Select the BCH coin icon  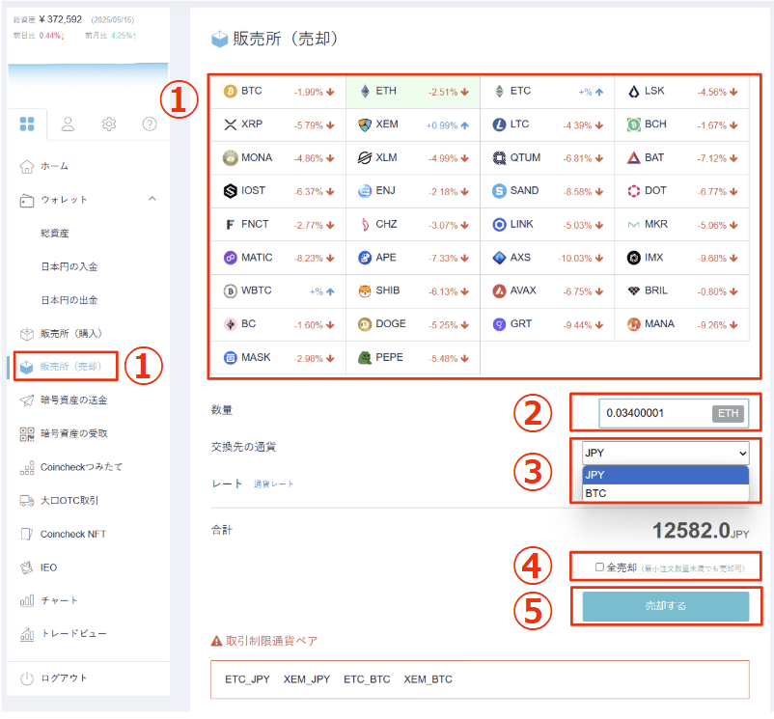633,124
